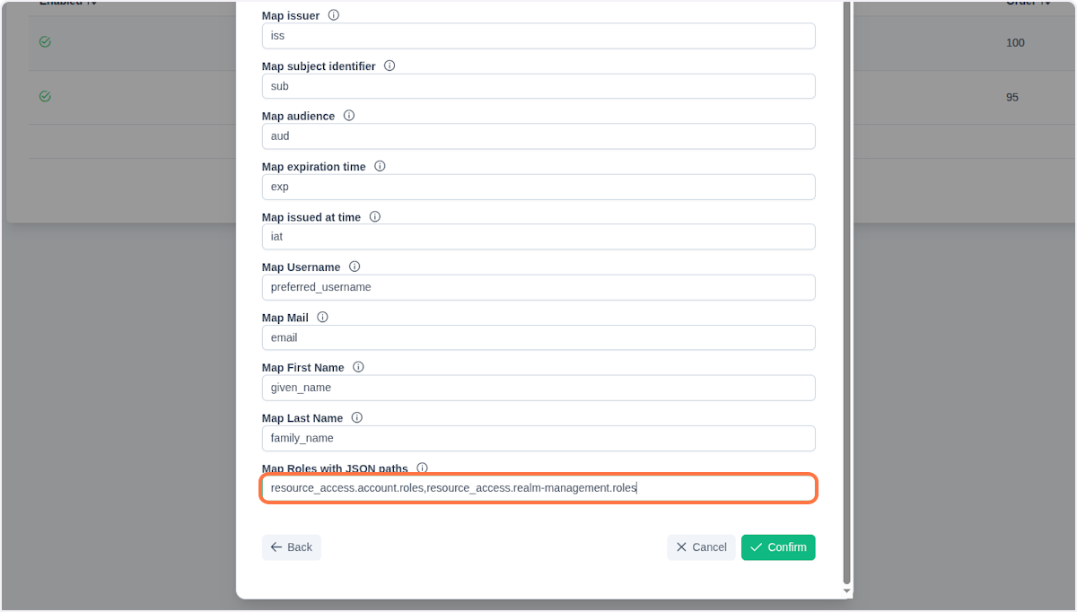Click the info icon beside Map subject identifier
This screenshot has width=1077, height=612.
(389, 66)
